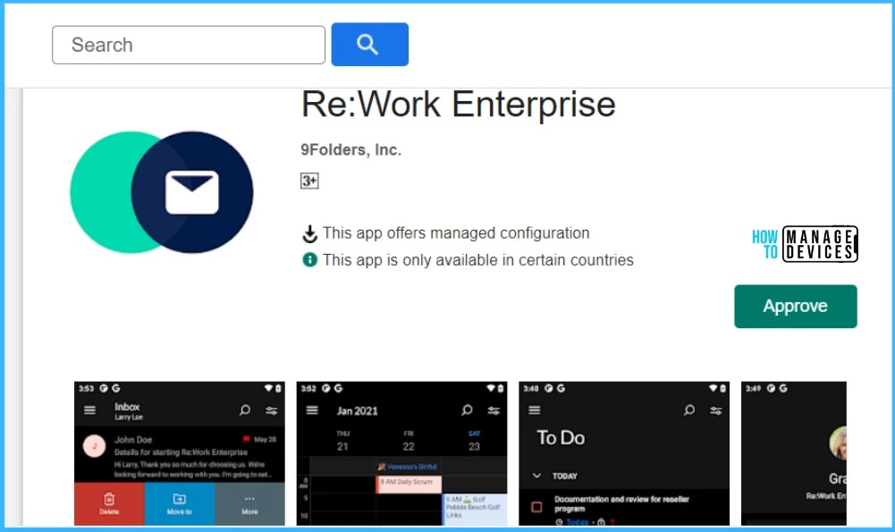
Task: Select THU 21 in calendar screenshot
Action: [342, 441]
